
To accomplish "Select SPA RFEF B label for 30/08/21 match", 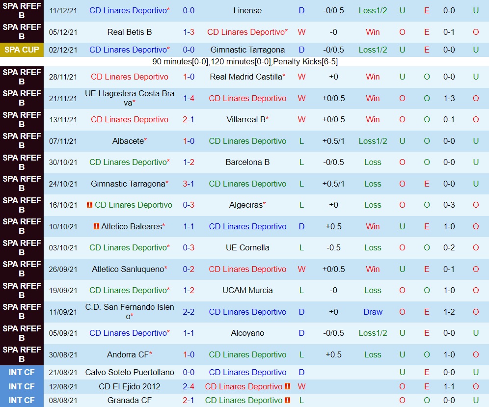I will point(22,354).
